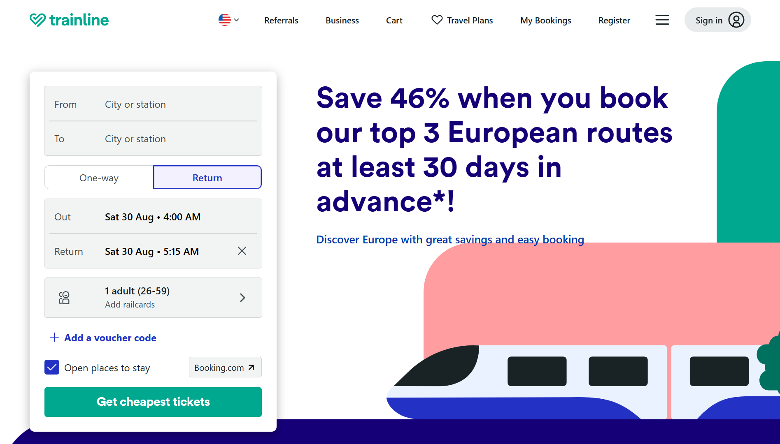Click the Travel Plans heart icon
This screenshot has height=444, width=780.
(x=437, y=20)
